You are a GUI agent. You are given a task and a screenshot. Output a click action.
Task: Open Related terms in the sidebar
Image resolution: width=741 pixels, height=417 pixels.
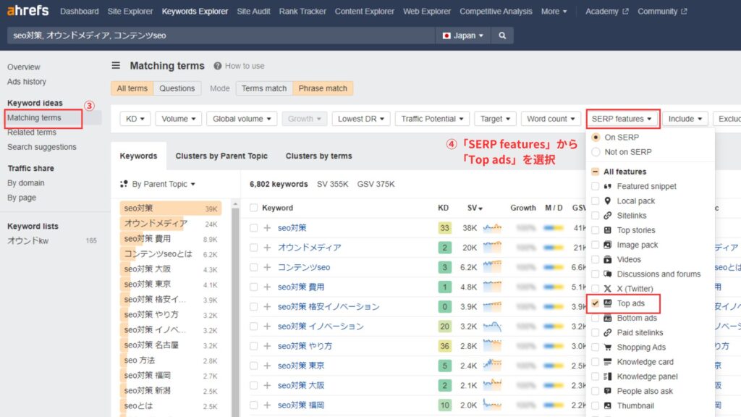tap(32, 132)
